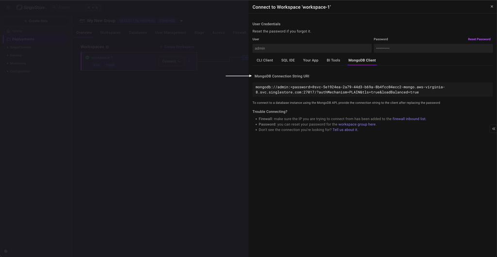Viewport: 497px width, 257px height.
Task: Click the MongoDB Connection String URI heading
Action: pyautogui.click(x=282, y=76)
